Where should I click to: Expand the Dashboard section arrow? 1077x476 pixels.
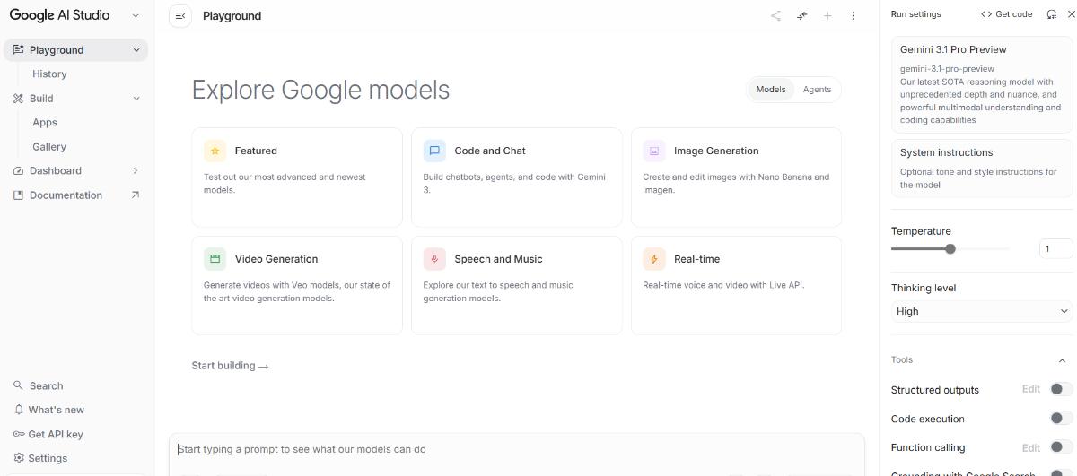pyautogui.click(x=136, y=170)
